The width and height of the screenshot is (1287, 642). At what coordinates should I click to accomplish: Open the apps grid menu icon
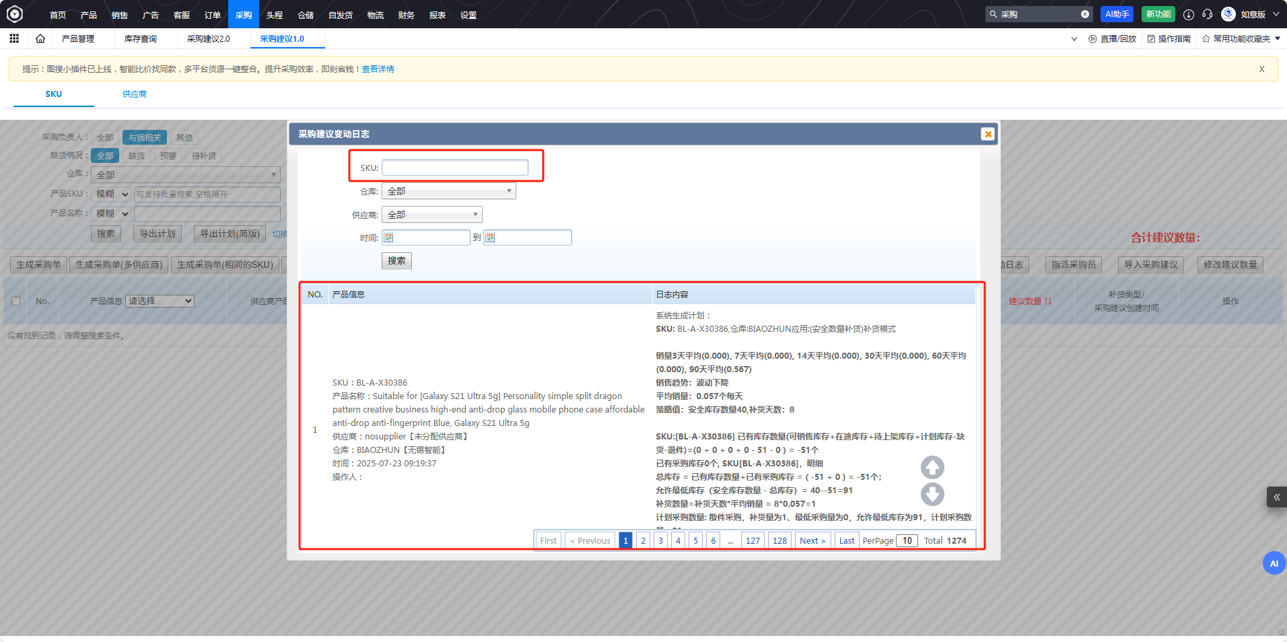coord(14,39)
